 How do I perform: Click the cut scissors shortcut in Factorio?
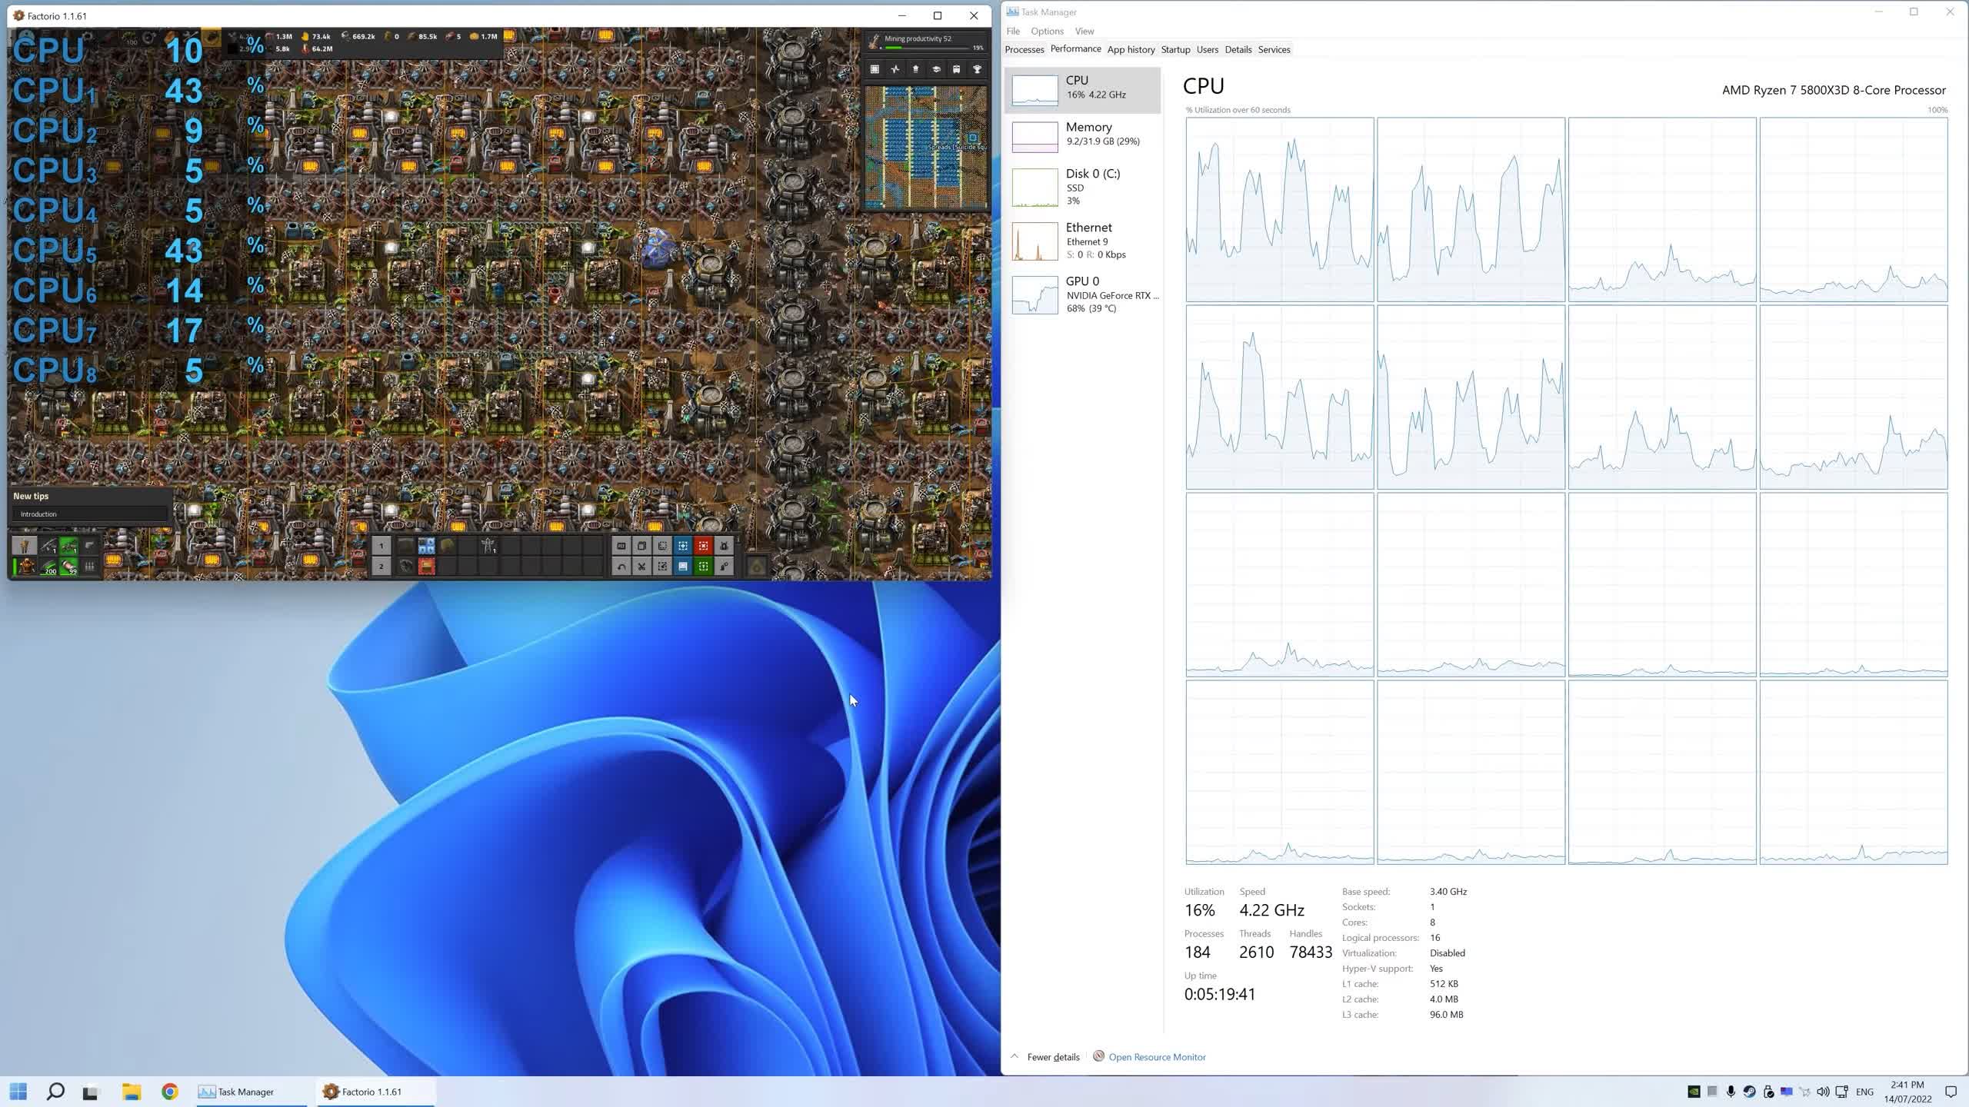coord(641,567)
